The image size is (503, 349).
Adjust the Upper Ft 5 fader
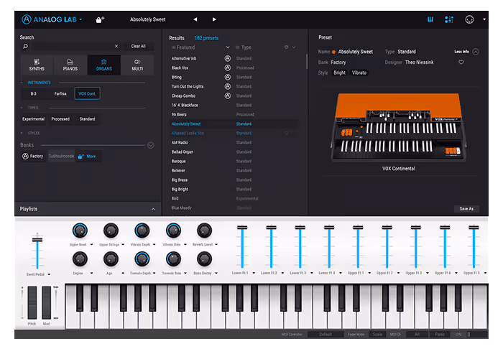[474, 228]
